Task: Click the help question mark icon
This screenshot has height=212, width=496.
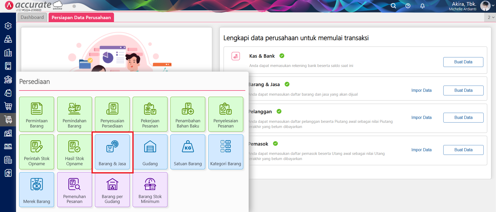Action: [408, 6]
